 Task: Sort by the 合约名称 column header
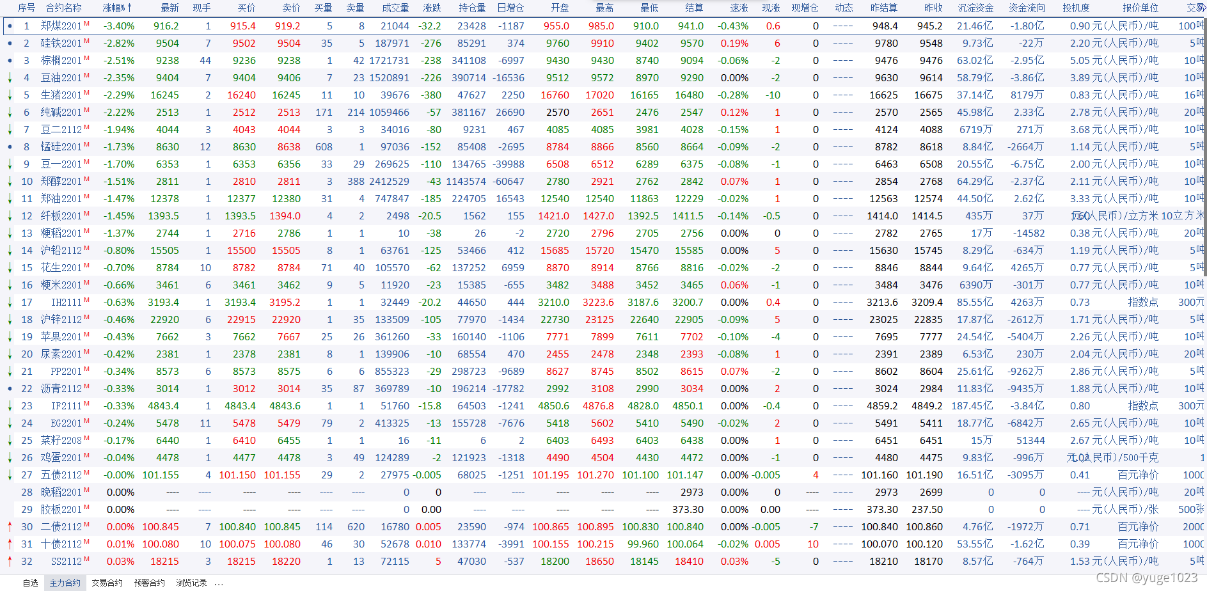(64, 8)
